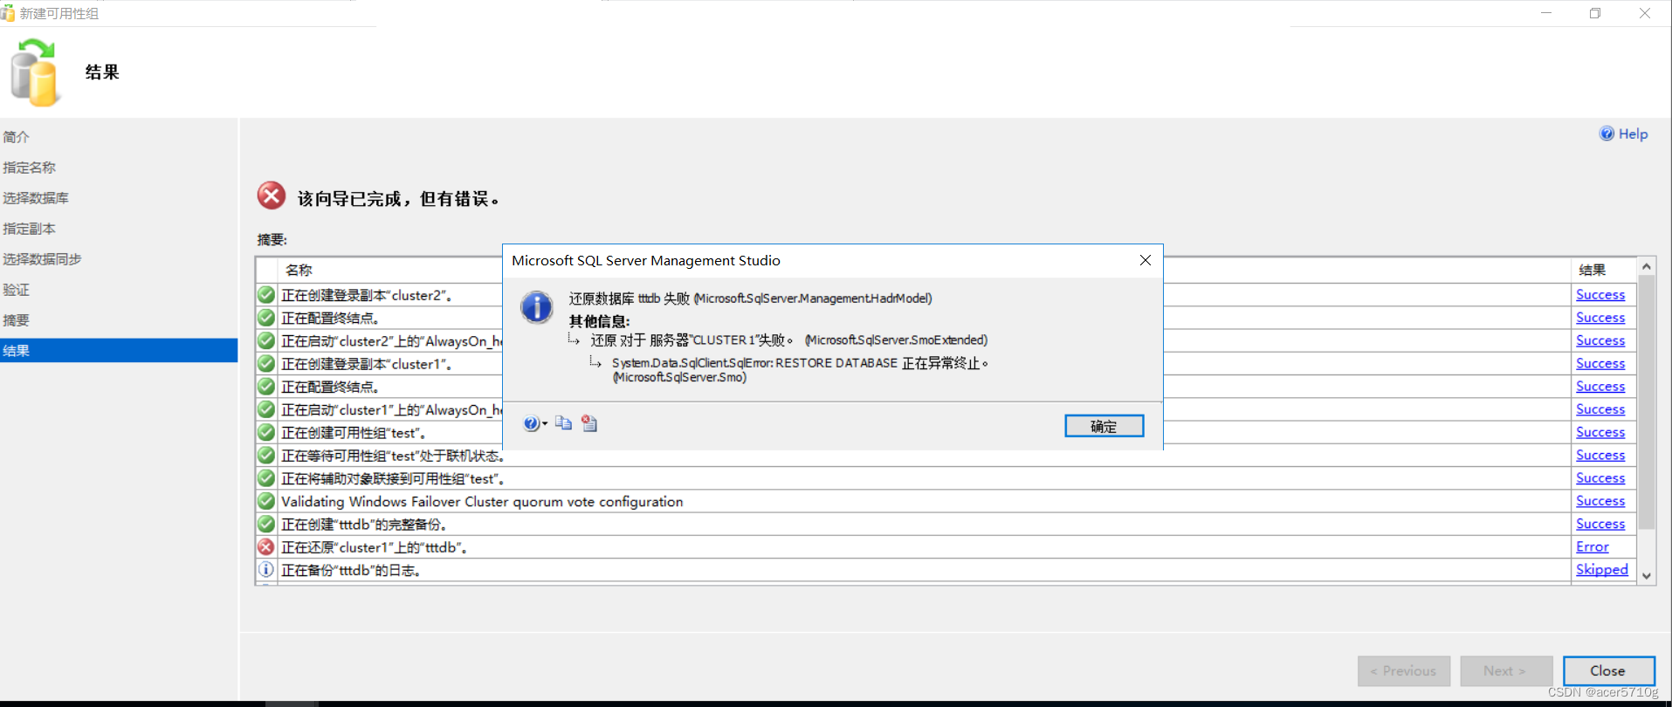Open Success link for tttdb full backup
The width and height of the screenshot is (1672, 707).
pyautogui.click(x=1600, y=524)
